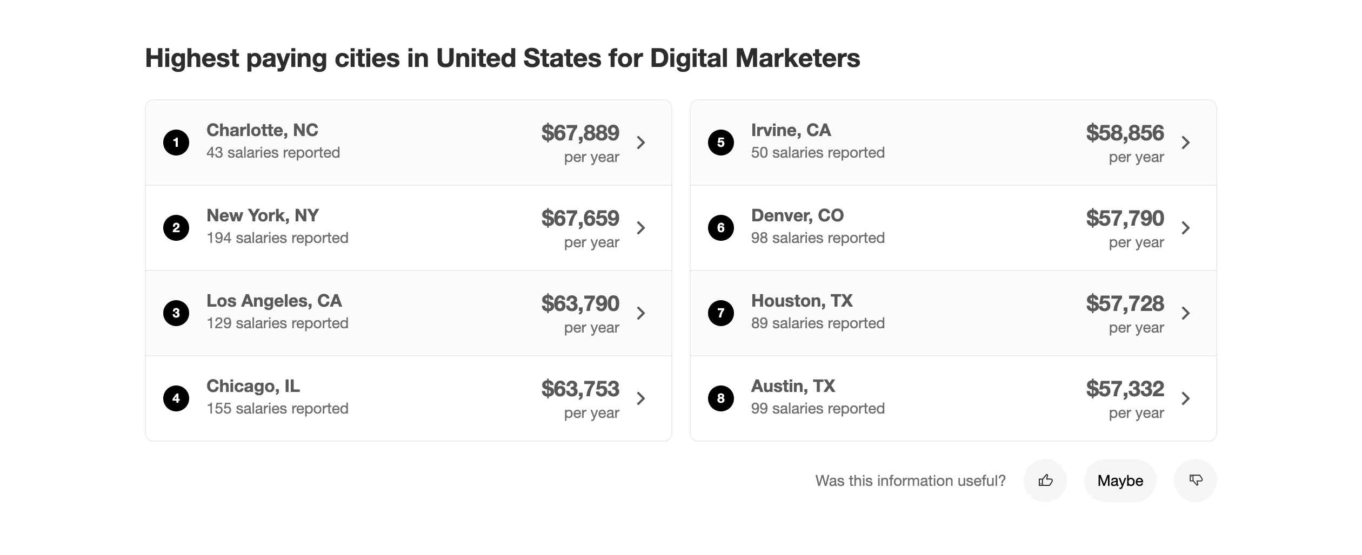1362x555 pixels.
Task: Click the $63,753 Chicago salary figure
Action: pyautogui.click(x=580, y=389)
